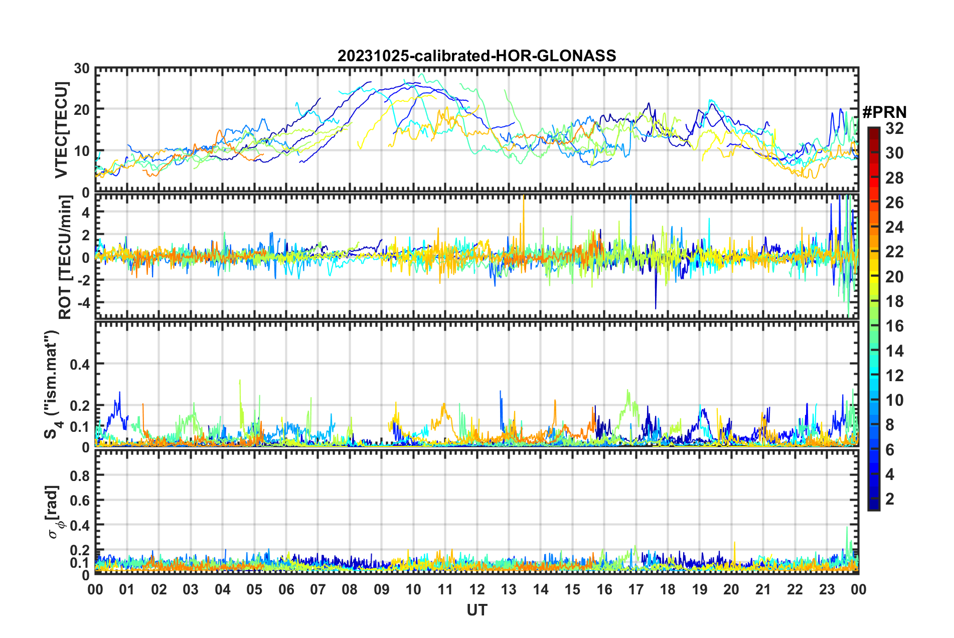This screenshot has width=954, height=638.
Task: Click the plot title 20231025-calibrated-HOR-GLONASS
Action: click(x=476, y=56)
